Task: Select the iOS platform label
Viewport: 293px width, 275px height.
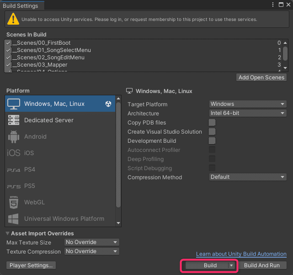Action: [29, 153]
